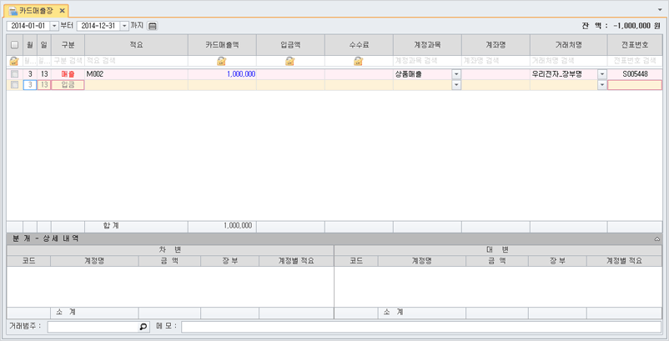Click the 적요 검색 filter field
Viewport: 669px width, 341px height.
pos(136,62)
